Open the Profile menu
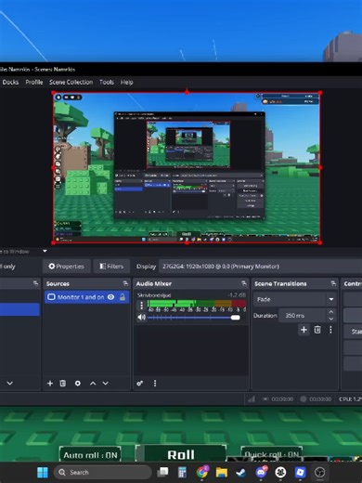The height and width of the screenshot is (483, 362). point(34,82)
